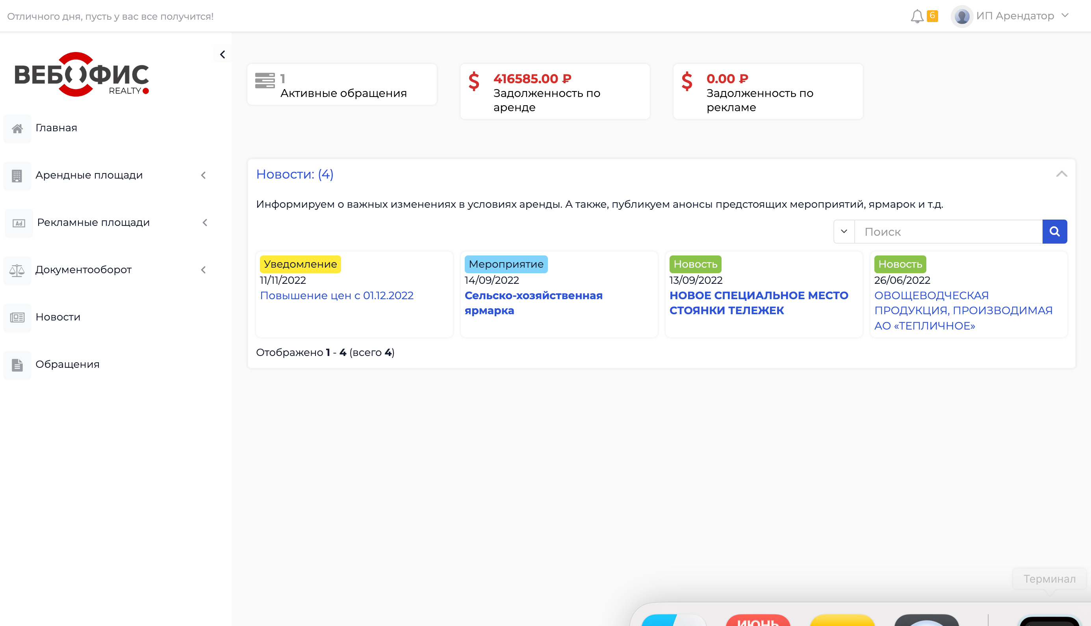
Task: Click the blue magnifier search icon
Action: [1054, 231]
